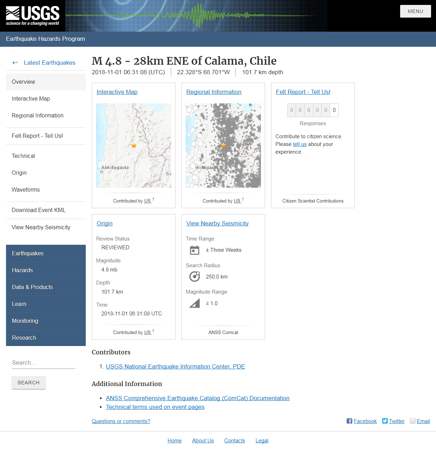
Task: Open the MENU button in header
Action: click(x=415, y=11)
